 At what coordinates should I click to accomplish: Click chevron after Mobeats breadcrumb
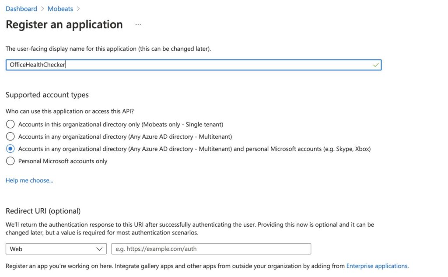(x=78, y=9)
